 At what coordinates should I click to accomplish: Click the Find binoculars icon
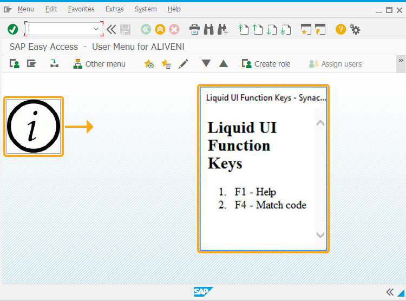209,29
